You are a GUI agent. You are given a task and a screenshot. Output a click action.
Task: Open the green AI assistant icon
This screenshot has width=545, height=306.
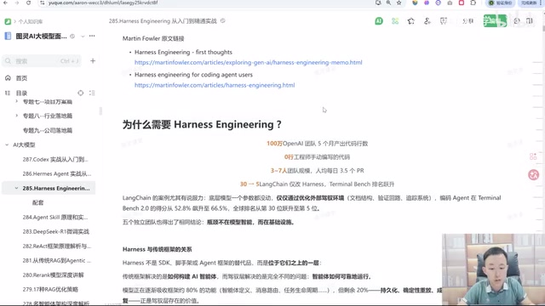tap(379, 21)
